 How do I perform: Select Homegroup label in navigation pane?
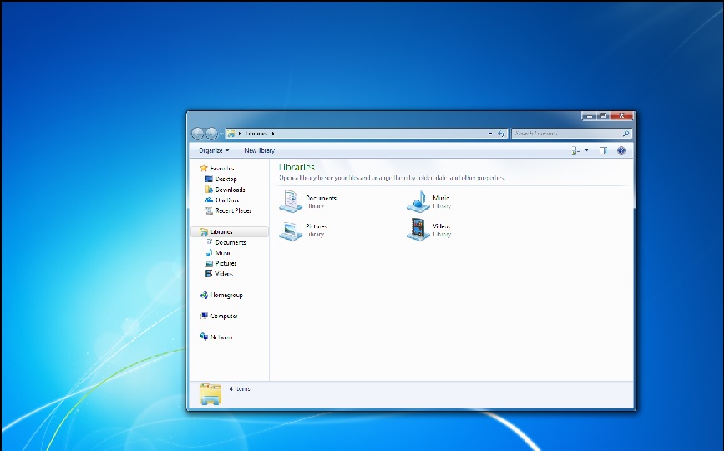point(226,296)
